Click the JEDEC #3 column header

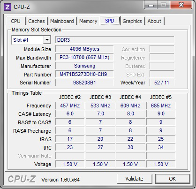pos(100,97)
